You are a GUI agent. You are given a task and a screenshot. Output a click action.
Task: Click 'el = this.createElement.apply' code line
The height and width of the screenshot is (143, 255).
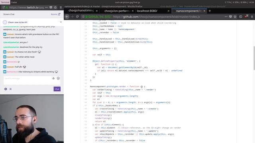click(x=120, y=112)
